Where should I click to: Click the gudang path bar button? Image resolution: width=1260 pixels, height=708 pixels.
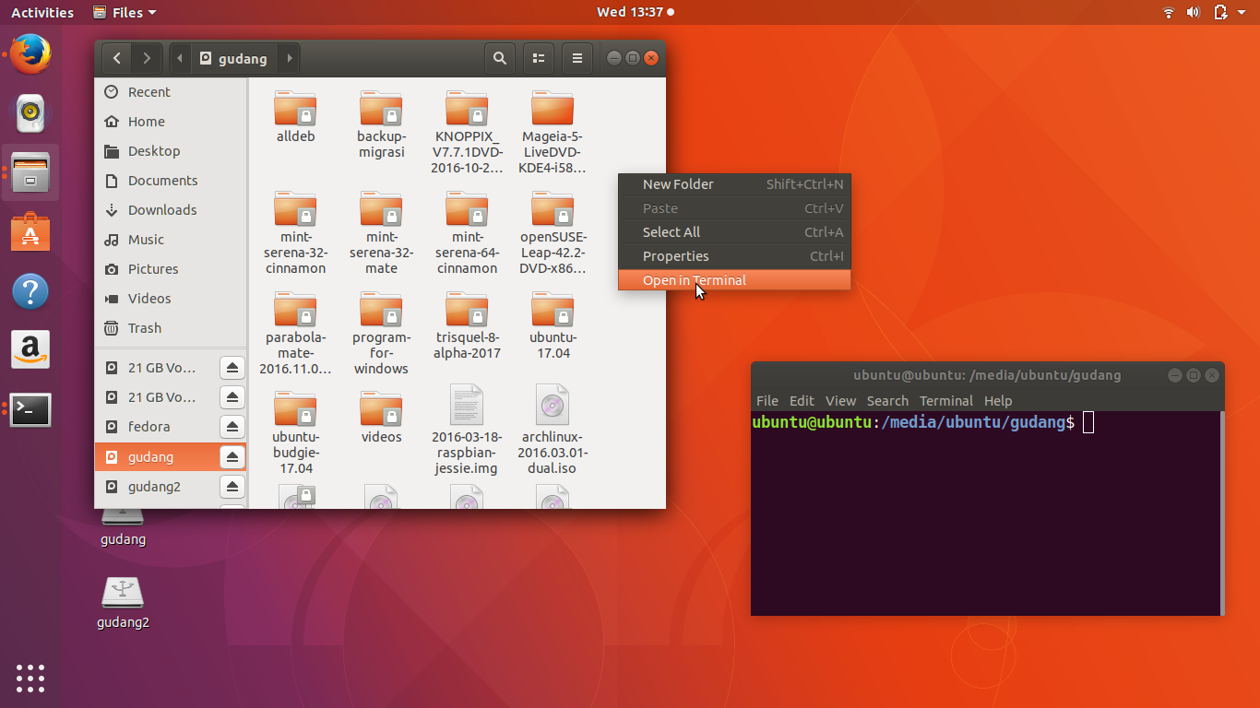pyautogui.click(x=234, y=58)
